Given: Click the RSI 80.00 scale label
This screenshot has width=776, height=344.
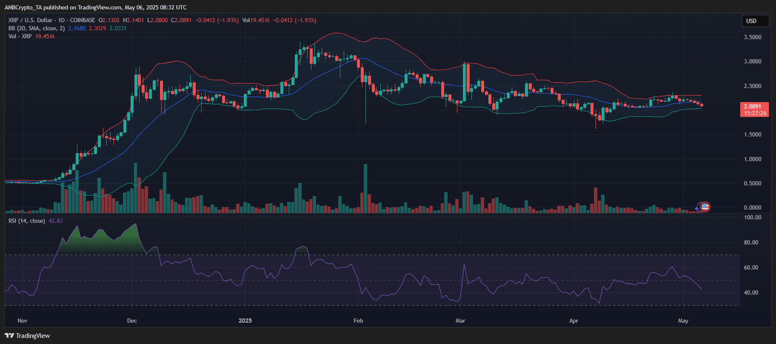Looking at the screenshot, I should pos(751,243).
